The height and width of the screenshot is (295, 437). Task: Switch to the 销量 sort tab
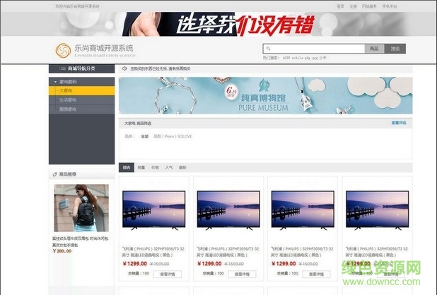click(x=141, y=167)
